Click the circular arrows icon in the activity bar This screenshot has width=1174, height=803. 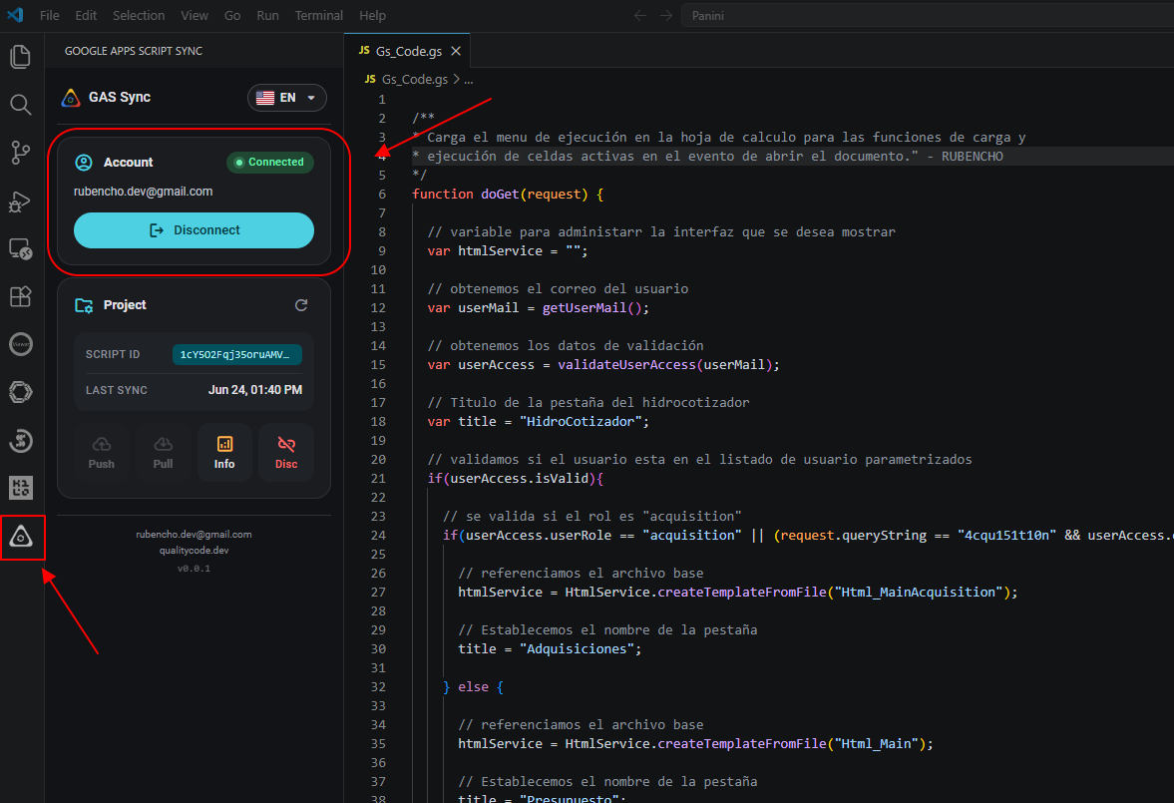[20, 441]
